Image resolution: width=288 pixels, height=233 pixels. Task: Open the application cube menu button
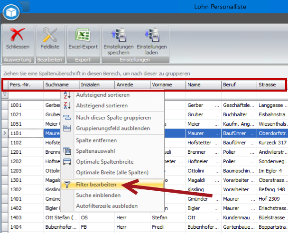(x=12, y=10)
